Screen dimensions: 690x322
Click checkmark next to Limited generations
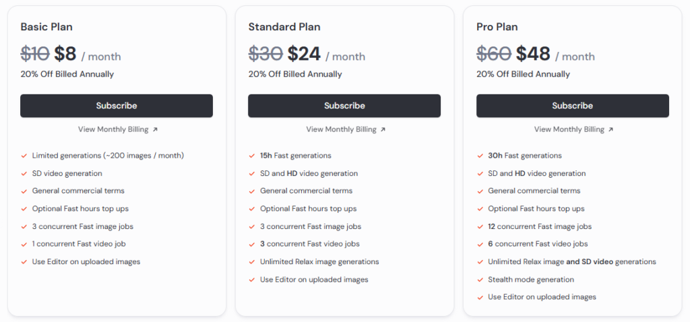tap(24, 156)
